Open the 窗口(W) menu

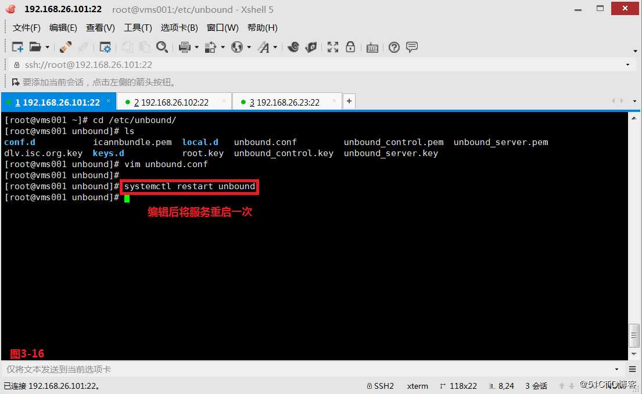(223, 28)
